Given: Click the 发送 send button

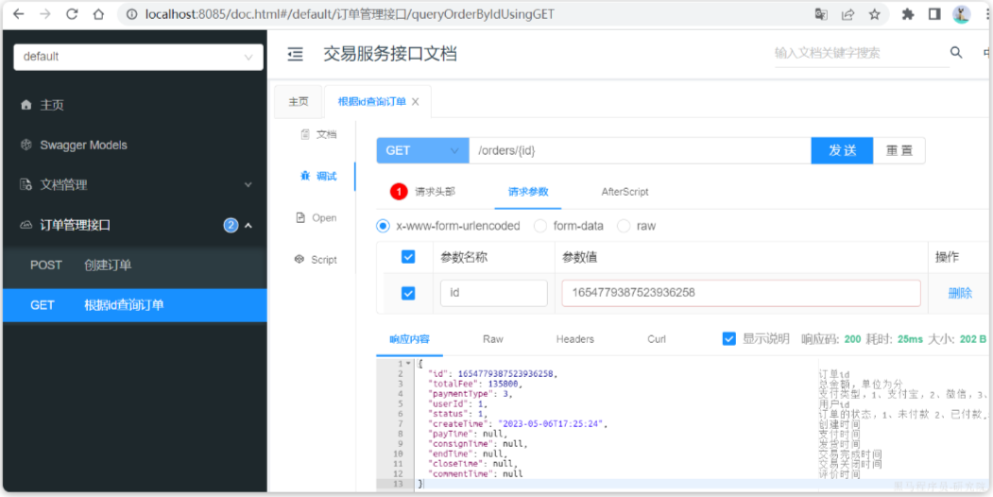Looking at the screenshot, I should [842, 150].
